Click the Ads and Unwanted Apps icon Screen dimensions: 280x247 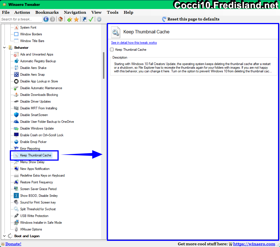pyautogui.click(x=16, y=54)
